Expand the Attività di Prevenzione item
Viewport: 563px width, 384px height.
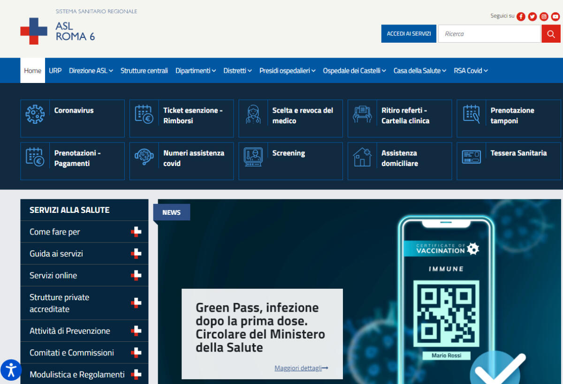pos(136,331)
